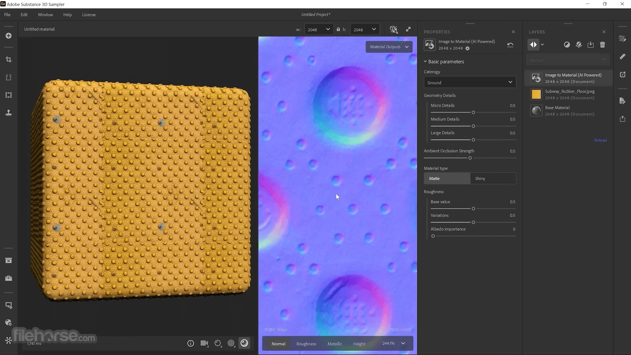Close the Properties panel
Viewport: 631px width, 355px height.
(513, 32)
